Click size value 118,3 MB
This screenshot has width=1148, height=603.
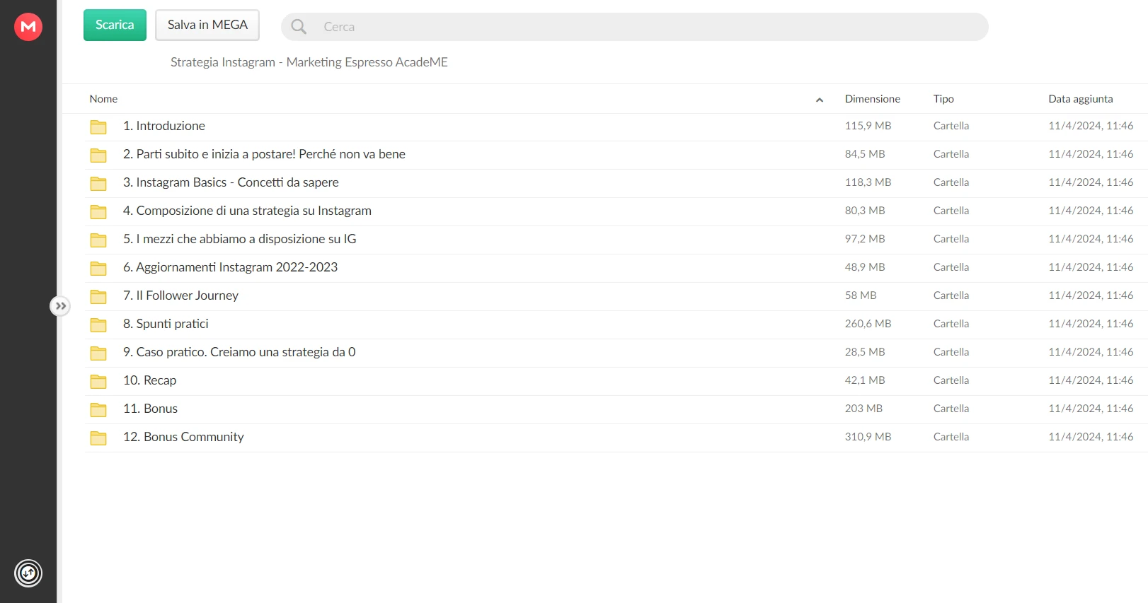(868, 182)
